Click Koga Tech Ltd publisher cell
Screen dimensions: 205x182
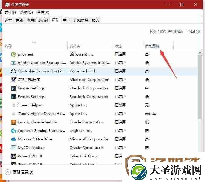[x=82, y=71]
